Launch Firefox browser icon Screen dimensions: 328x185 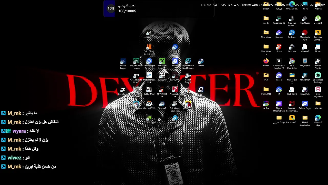pos(266,63)
